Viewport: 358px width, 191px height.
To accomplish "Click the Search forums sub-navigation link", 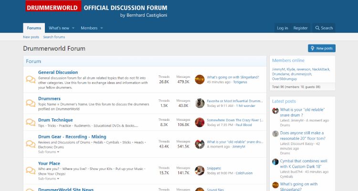I will [x=54, y=37].
